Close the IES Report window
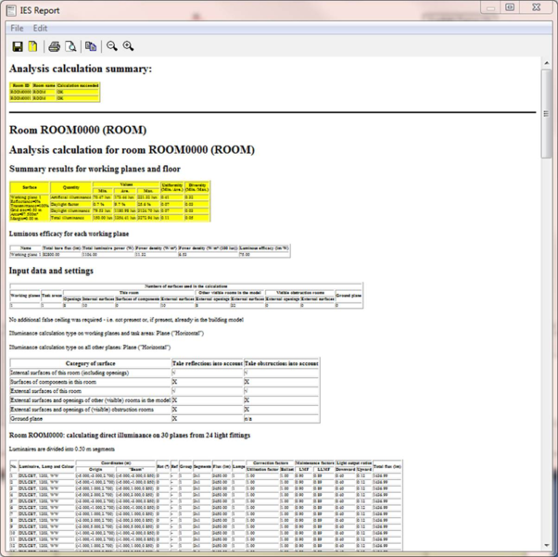The image size is (558, 557). 536,7
